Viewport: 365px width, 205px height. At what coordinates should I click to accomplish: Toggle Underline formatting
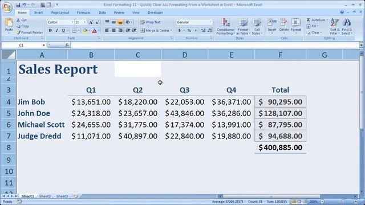click(x=63, y=30)
